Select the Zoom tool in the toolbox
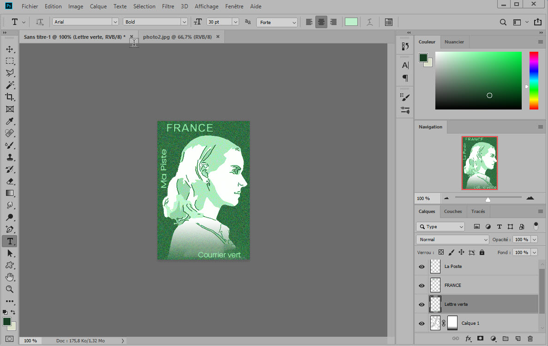Image resolution: width=548 pixels, height=346 pixels. [x=10, y=289]
